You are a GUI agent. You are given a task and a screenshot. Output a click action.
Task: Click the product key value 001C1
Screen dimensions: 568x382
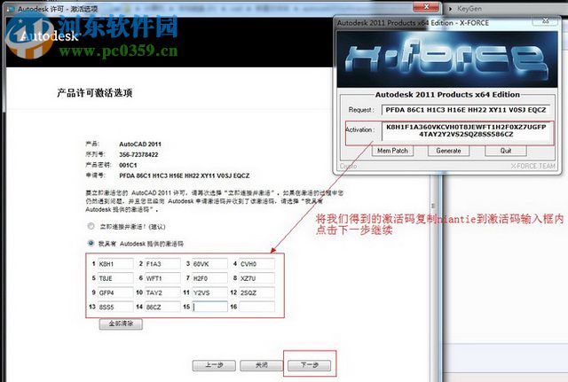(x=128, y=165)
